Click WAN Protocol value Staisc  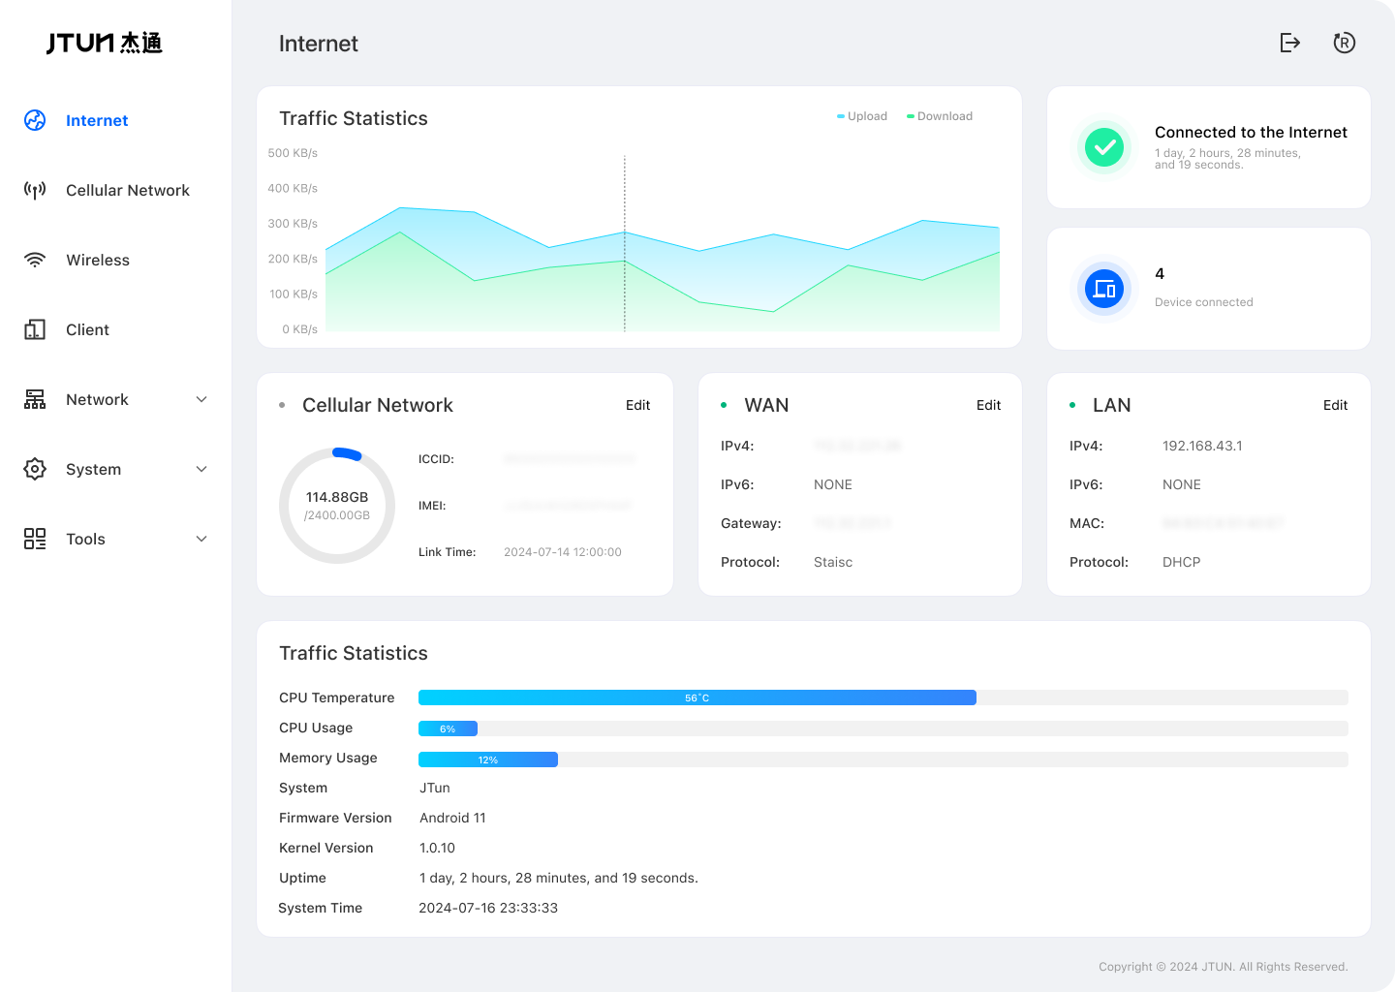pyautogui.click(x=833, y=562)
